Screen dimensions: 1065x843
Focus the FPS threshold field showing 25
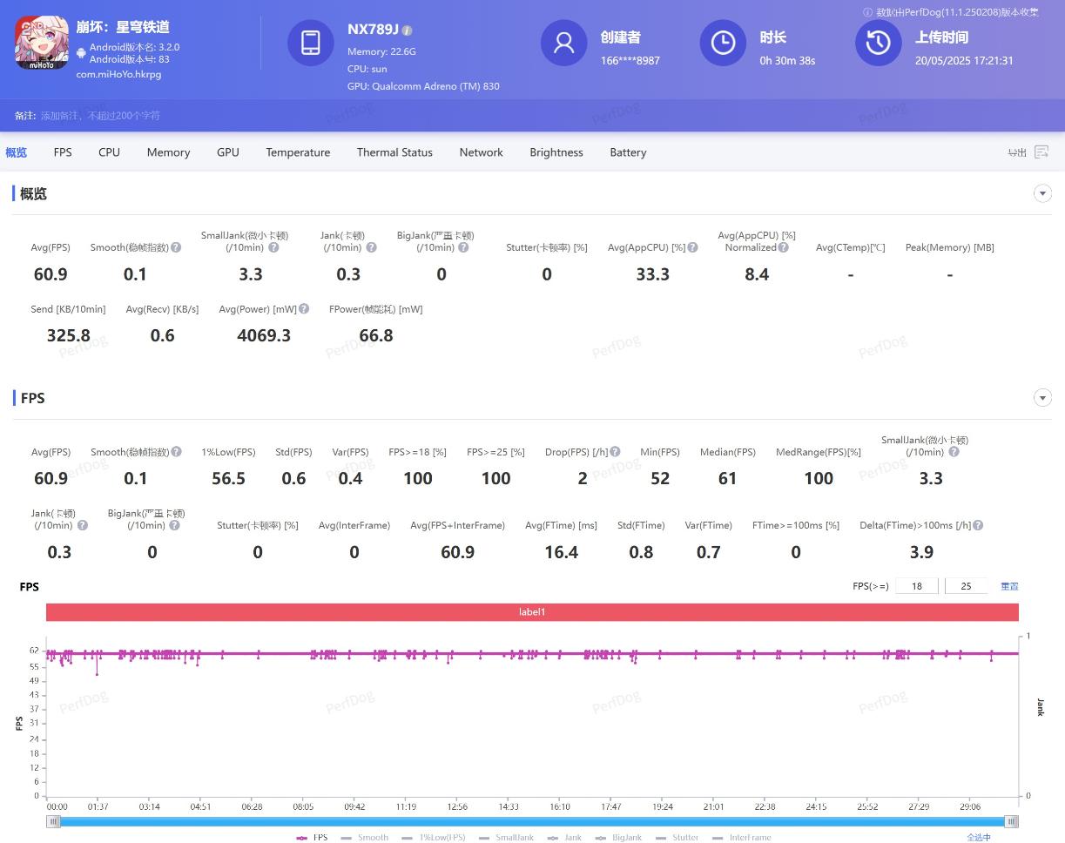[x=966, y=586]
